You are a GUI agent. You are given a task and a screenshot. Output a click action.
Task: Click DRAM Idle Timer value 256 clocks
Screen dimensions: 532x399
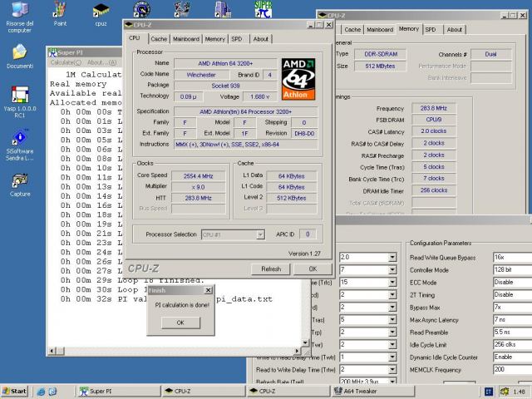pos(434,190)
